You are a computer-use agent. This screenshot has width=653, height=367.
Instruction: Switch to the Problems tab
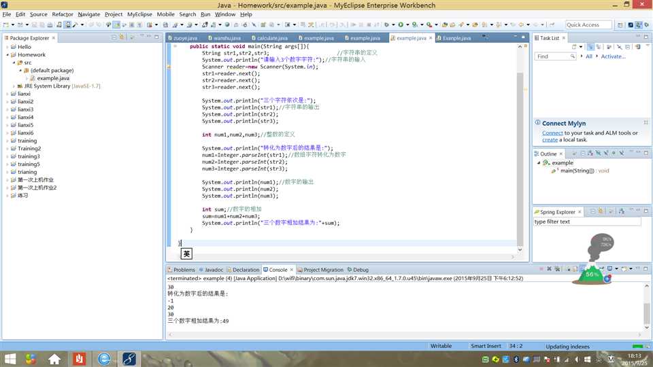click(181, 270)
